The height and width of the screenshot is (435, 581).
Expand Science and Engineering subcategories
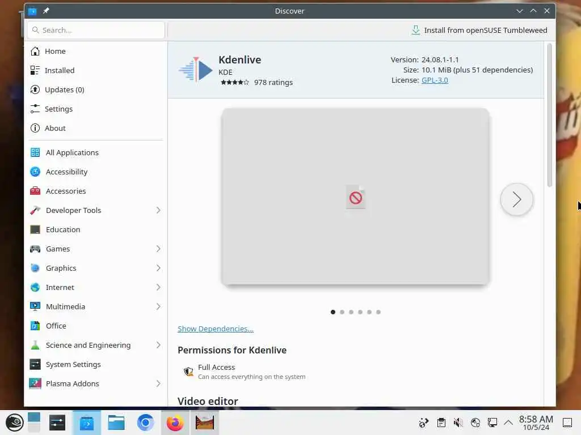click(x=158, y=345)
